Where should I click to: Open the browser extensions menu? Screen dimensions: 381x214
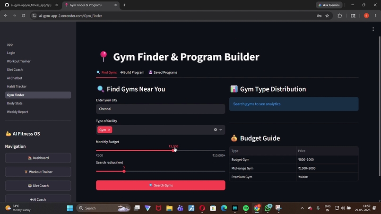[x=340, y=16]
